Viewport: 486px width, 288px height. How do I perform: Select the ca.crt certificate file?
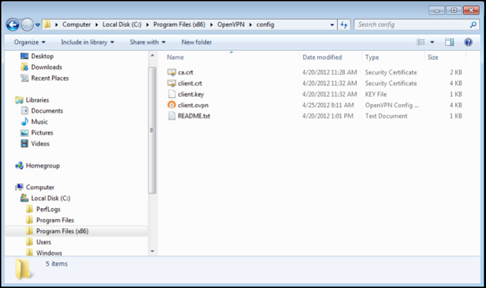tap(185, 72)
